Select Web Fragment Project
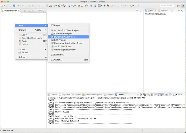186x133 pixels. pos(68,50)
